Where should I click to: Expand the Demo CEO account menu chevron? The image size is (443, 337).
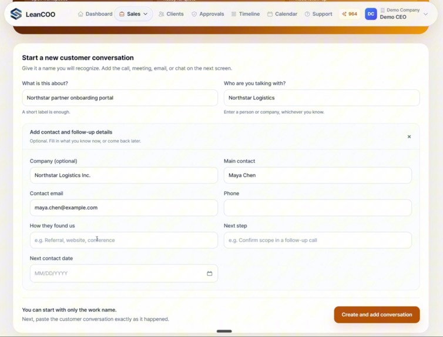(425, 14)
